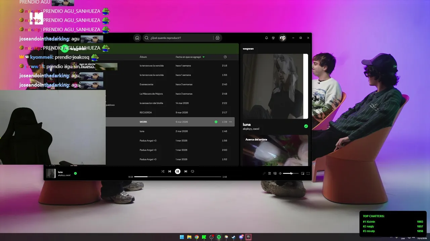430x241 pixels.
Task: Open the Spotify profile avatar menu
Action: click(283, 38)
